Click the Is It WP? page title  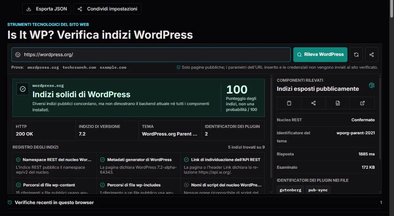(x=100, y=35)
